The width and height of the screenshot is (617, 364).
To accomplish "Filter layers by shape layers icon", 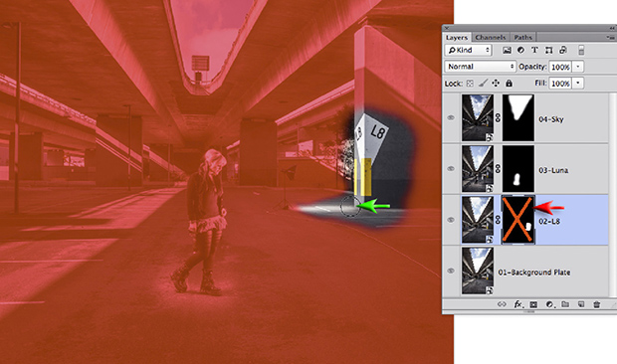I will (x=548, y=50).
